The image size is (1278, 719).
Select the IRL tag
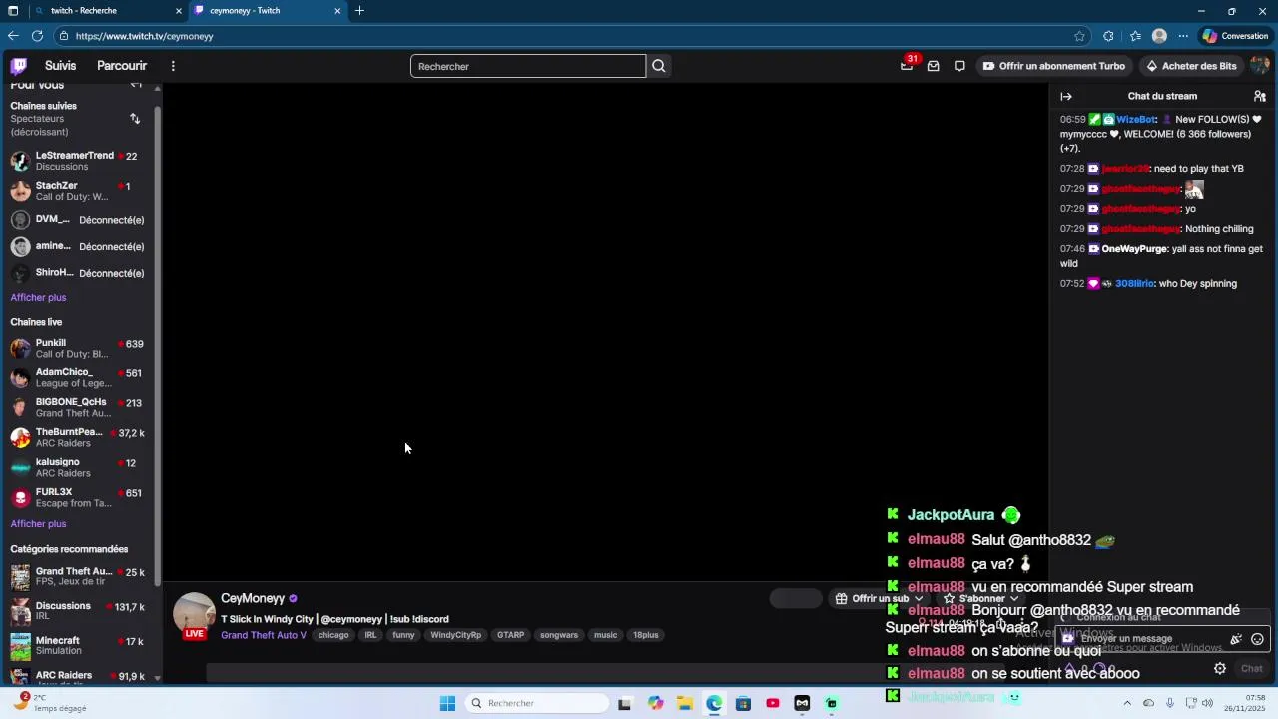pyautogui.click(x=370, y=635)
